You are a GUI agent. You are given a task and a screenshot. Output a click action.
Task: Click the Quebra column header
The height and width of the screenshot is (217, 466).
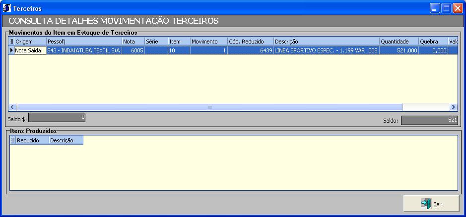pyautogui.click(x=433, y=42)
